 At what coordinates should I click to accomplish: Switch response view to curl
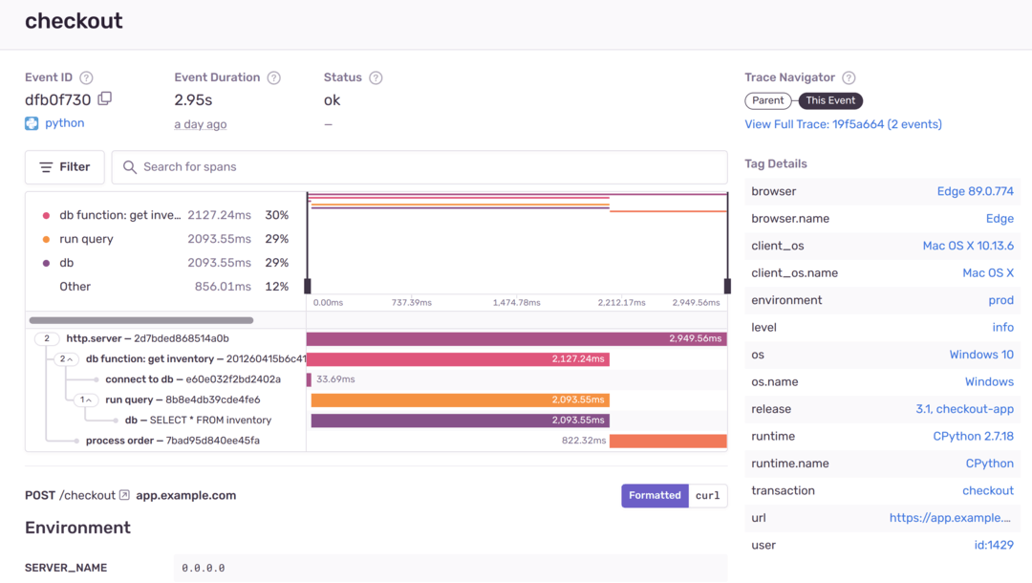pos(708,495)
